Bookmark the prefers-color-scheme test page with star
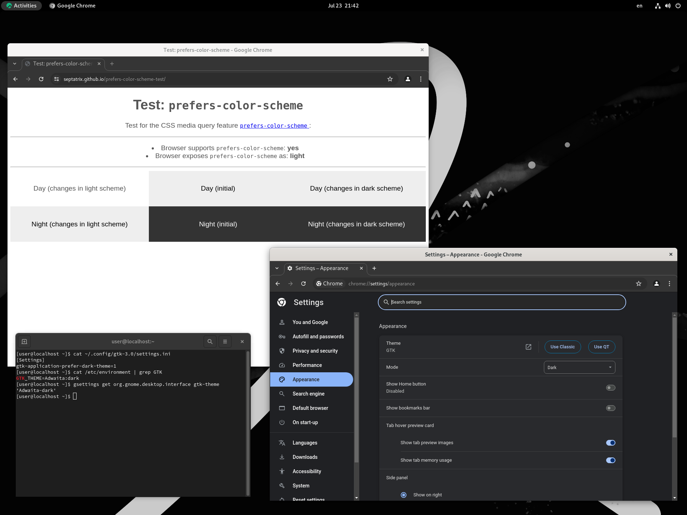687x515 pixels. pos(390,79)
